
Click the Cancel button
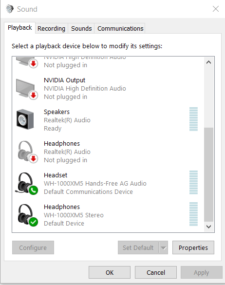156,272
